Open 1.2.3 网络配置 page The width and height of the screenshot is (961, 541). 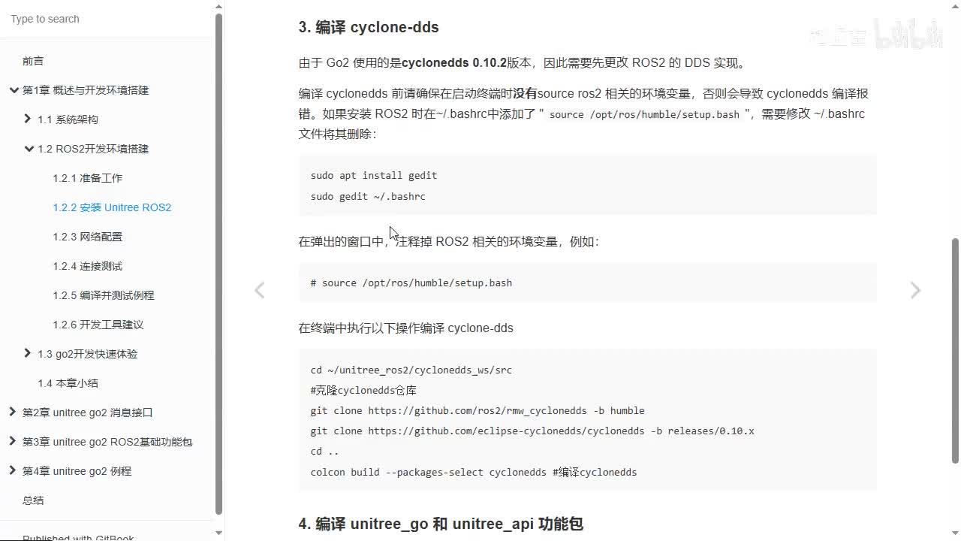pyautogui.click(x=87, y=237)
